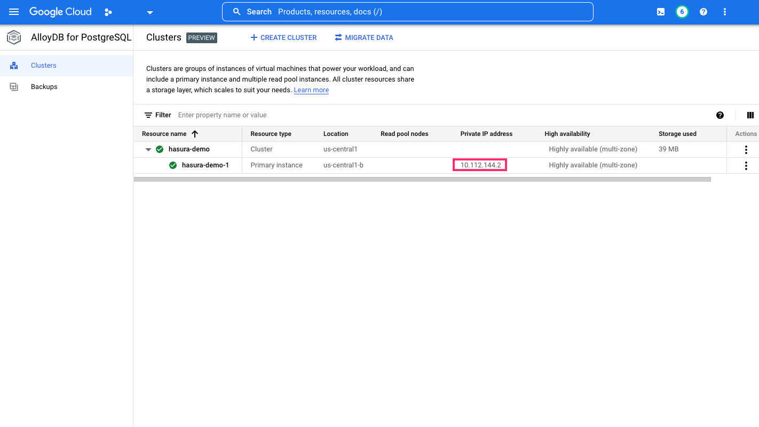Screen dimensions: 759x427
Task: Open the actions menu for hasura-demo cluster
Action: 746,149
